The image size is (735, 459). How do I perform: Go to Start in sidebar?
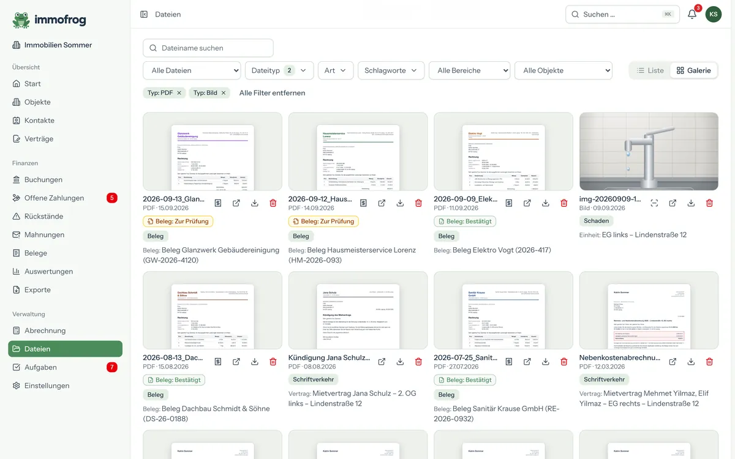pyautogui.click(x=65, y=84)
